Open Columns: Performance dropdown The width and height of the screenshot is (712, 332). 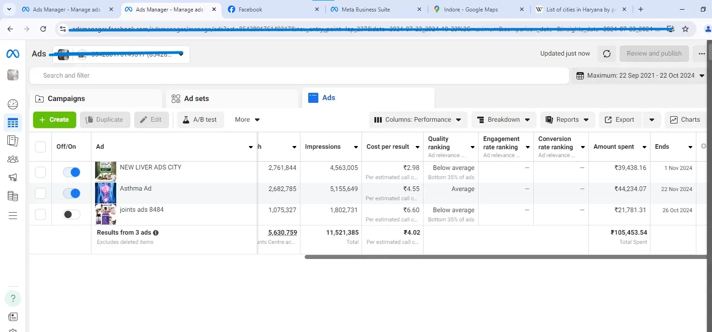click(418, 120)
